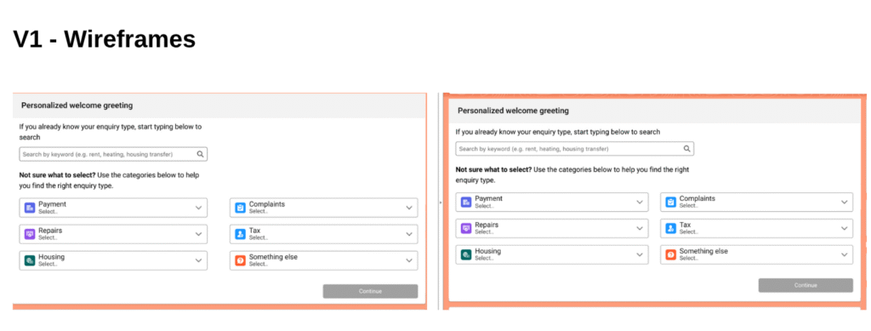Open the Tax dropdown chevron in left wireframe
The image size is (871, 331).
click(409, 234)
